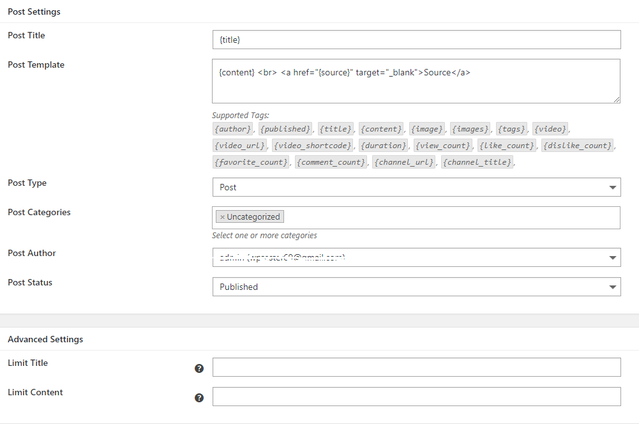Open the Post Status dropdown
Image resolution: width=639 pixels, height=424 pixels.
pyautogui.click(x=416, y=287)
